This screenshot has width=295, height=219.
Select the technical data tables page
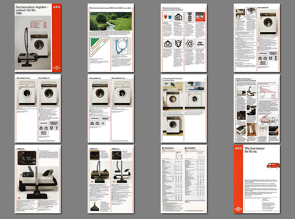tap(184, 179)
